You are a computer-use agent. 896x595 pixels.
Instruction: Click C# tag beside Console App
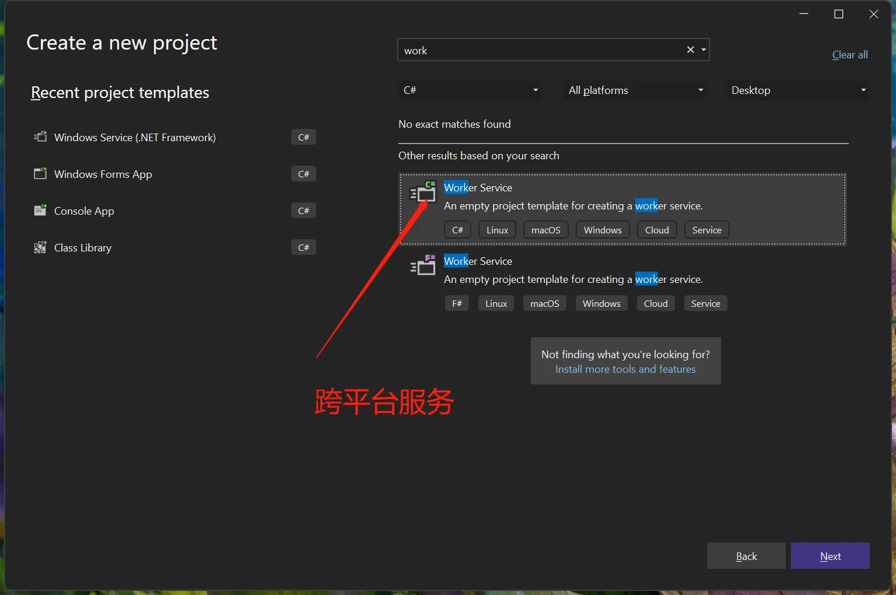[303, 211]
